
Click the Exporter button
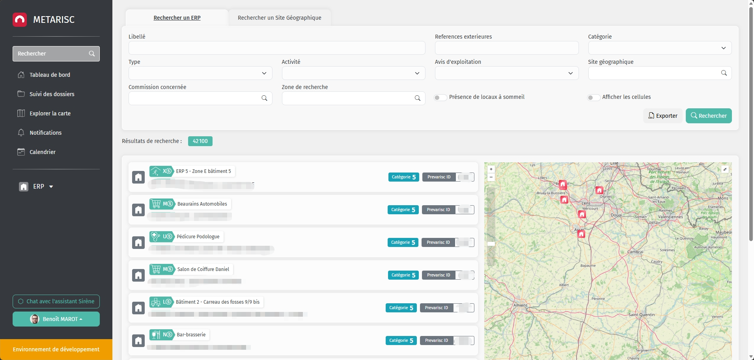[663, 115]
